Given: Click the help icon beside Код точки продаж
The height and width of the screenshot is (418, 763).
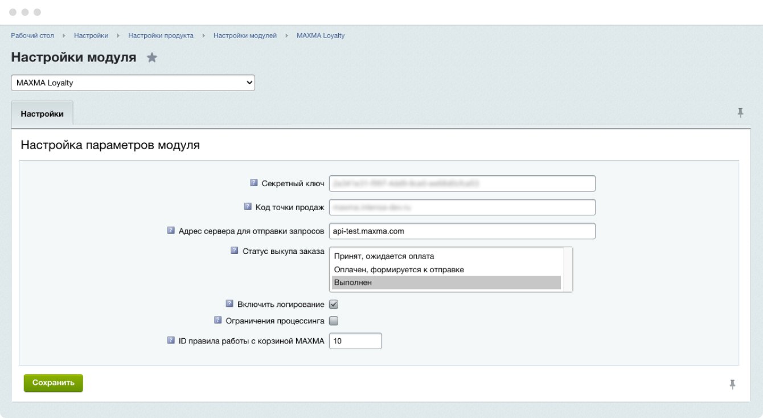Looking at the screenshot, I should pos(248,207).
